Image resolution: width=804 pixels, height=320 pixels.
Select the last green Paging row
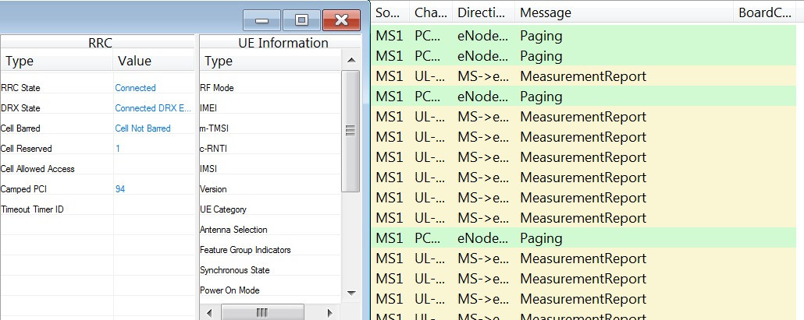[x=584, y=238]
